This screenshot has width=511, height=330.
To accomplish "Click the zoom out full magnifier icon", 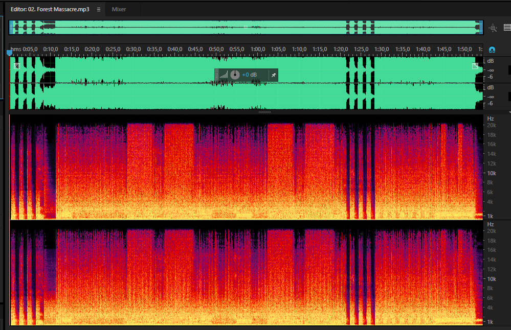I will (493, 28).
